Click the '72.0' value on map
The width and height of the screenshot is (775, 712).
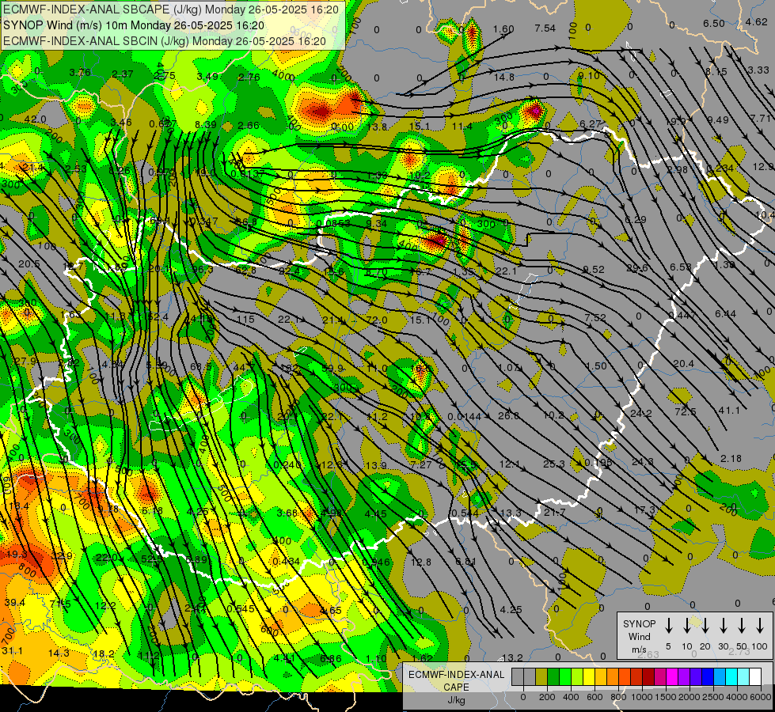click(377, 320)
